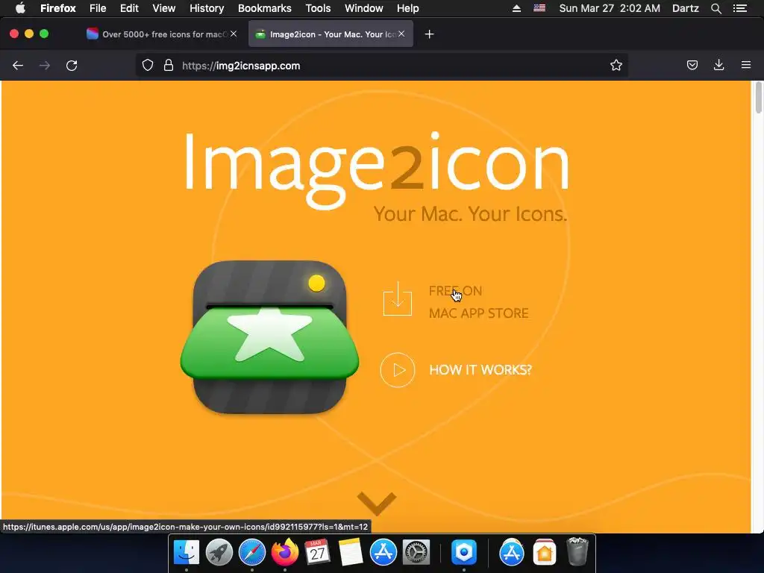Click the download box icon beside Free on Mac App Store

coord(398,298)
